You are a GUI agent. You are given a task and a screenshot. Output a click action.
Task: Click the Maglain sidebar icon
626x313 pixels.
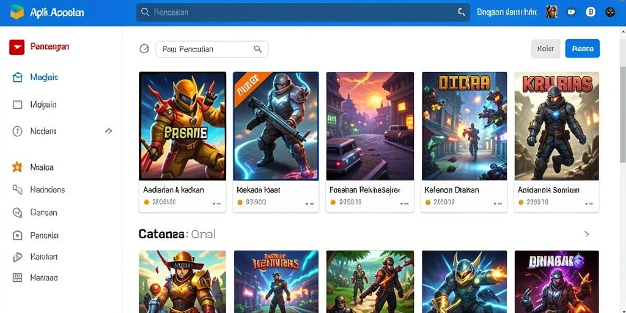17,77
